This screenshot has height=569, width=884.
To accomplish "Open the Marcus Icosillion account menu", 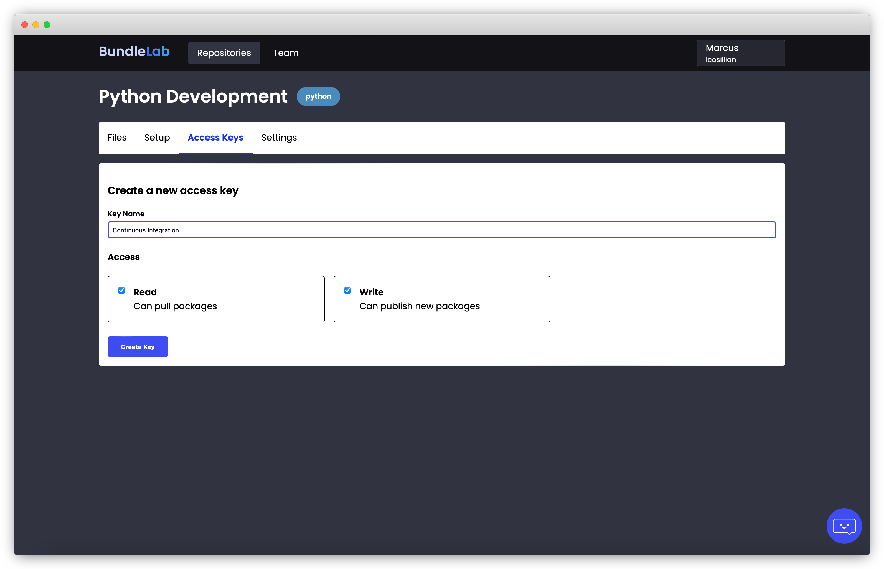I will (740, 53).
